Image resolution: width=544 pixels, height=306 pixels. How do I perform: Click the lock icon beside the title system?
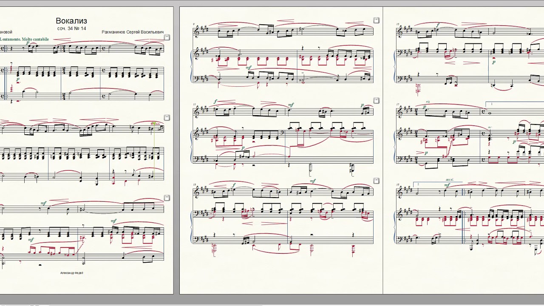(x=167, y=37)
